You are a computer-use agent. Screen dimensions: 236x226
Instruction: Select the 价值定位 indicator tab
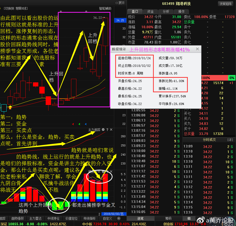coord(72,218)
